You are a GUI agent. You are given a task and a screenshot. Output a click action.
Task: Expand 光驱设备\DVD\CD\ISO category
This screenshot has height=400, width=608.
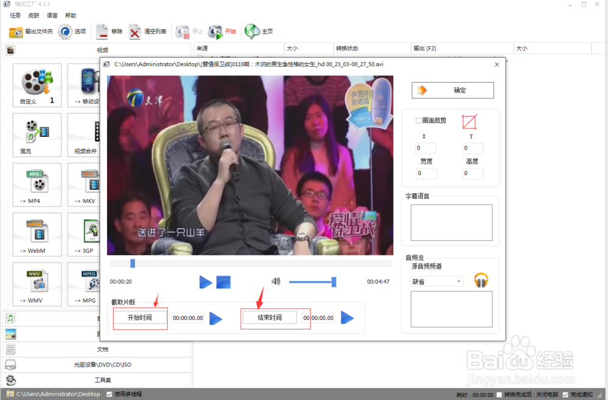(97, 365)
